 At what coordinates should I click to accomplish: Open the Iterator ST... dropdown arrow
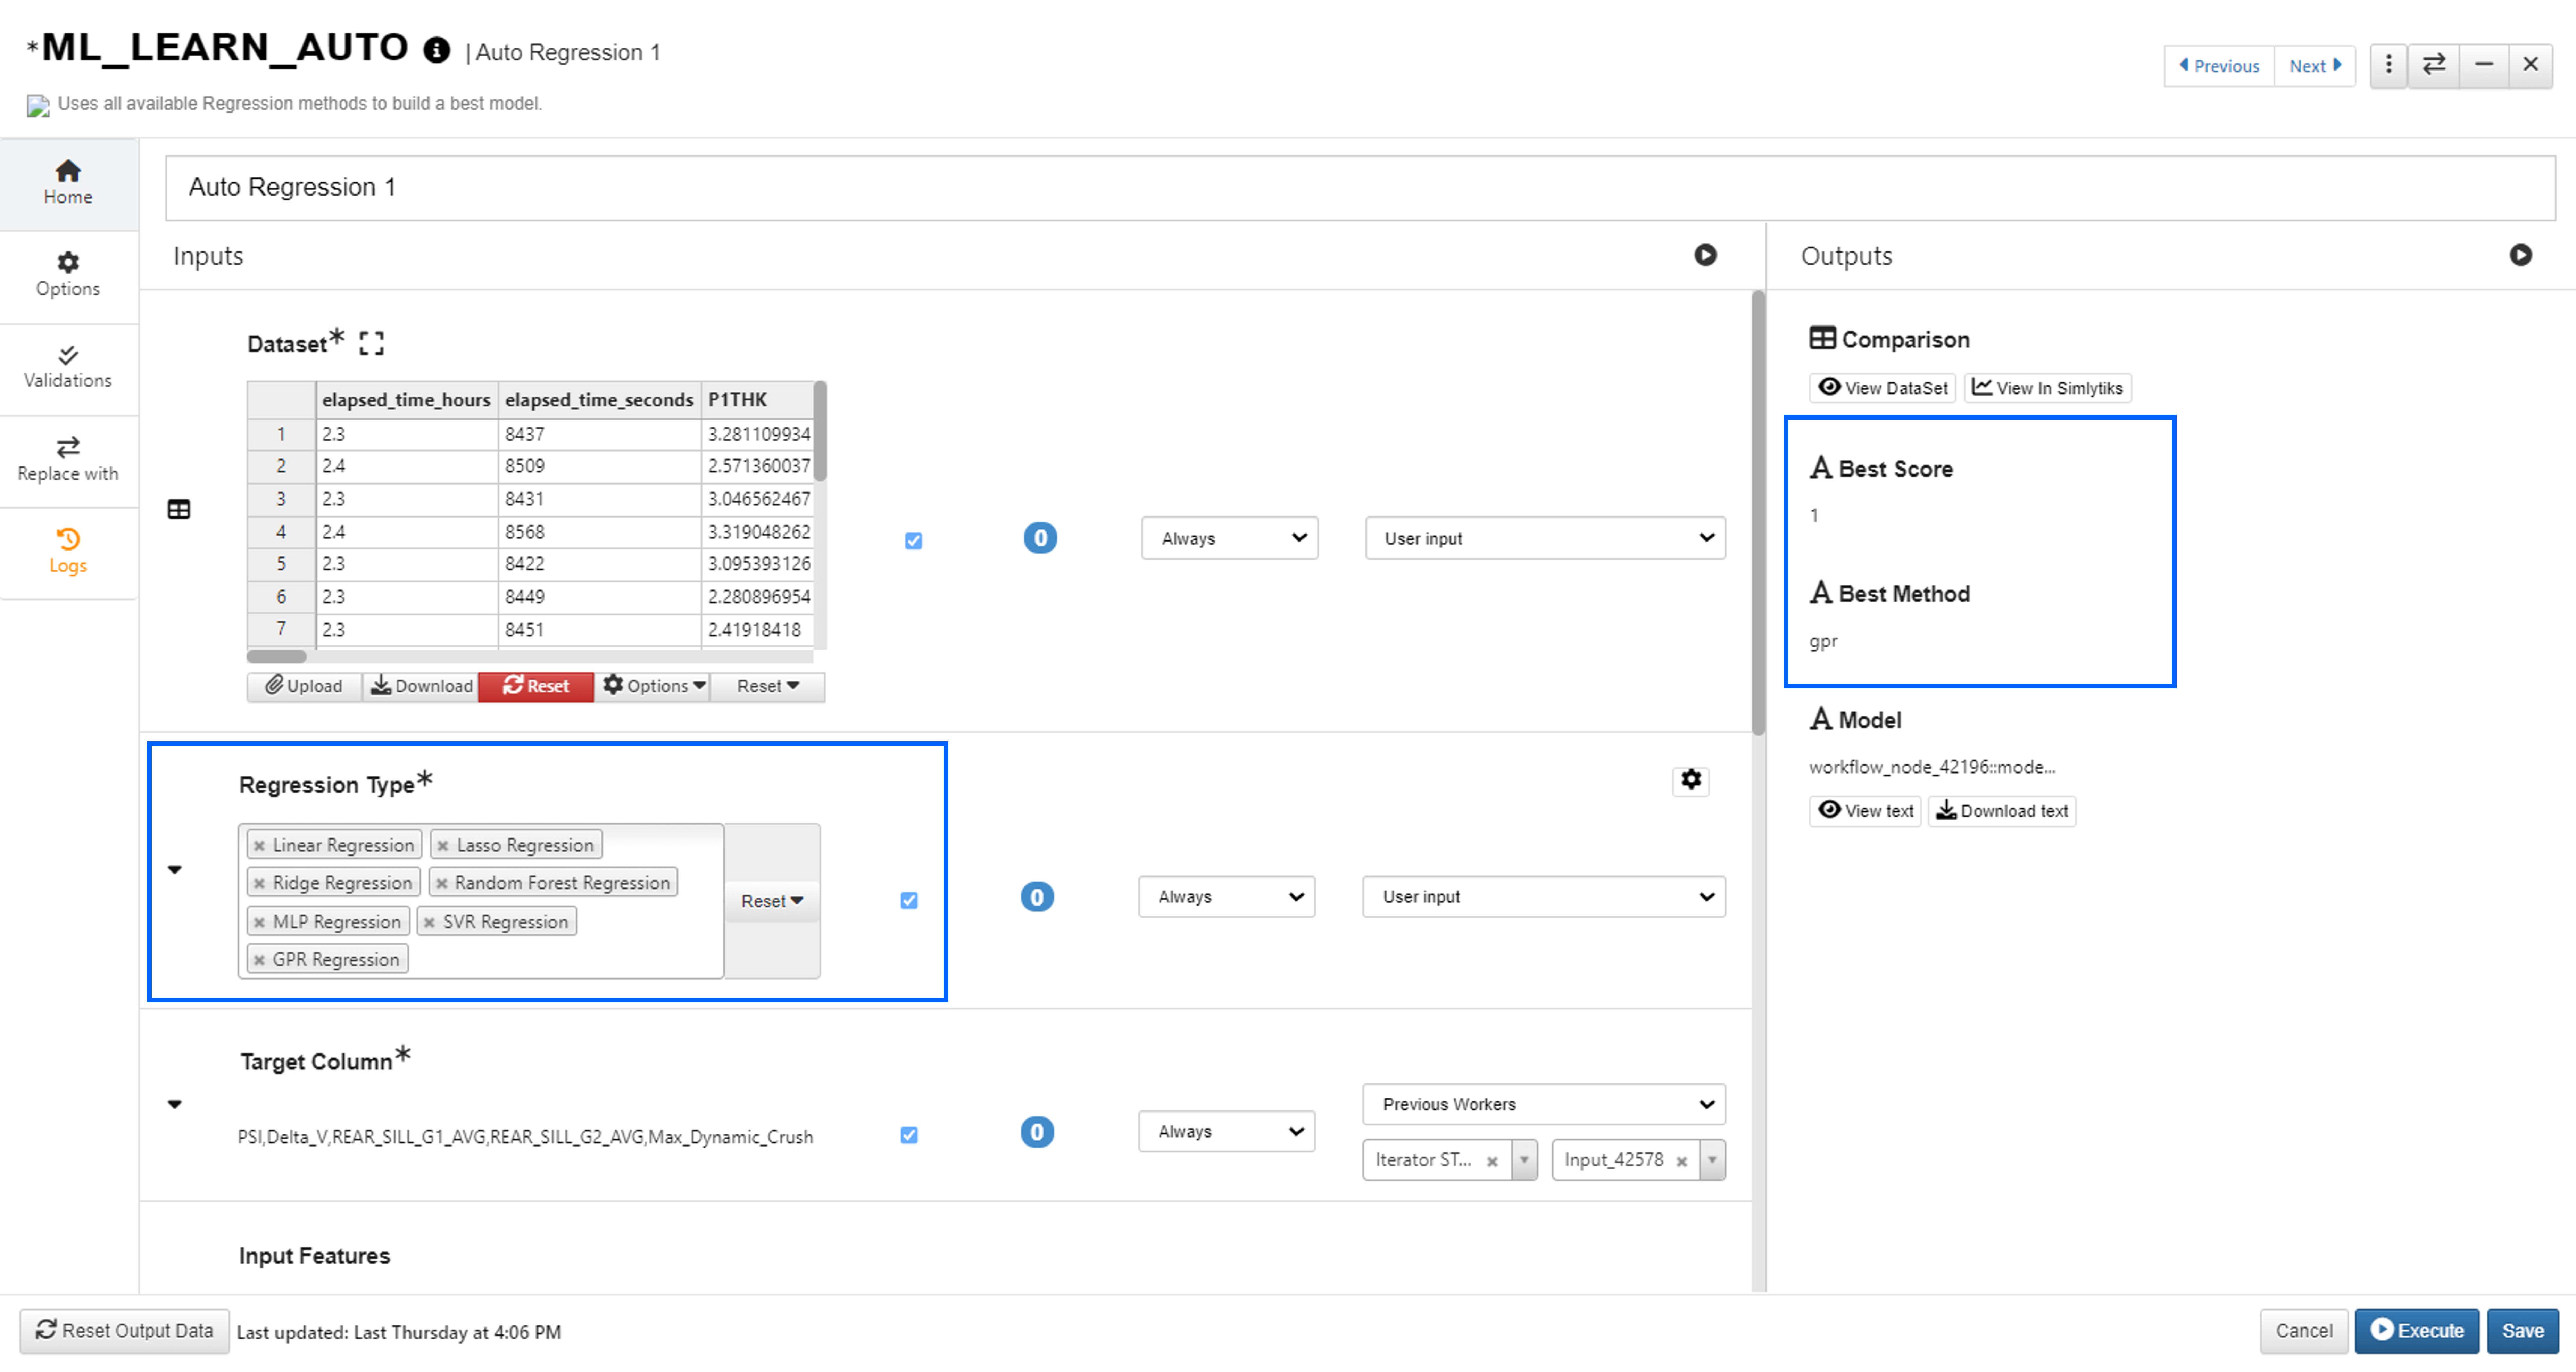tap(1524, 1160)
